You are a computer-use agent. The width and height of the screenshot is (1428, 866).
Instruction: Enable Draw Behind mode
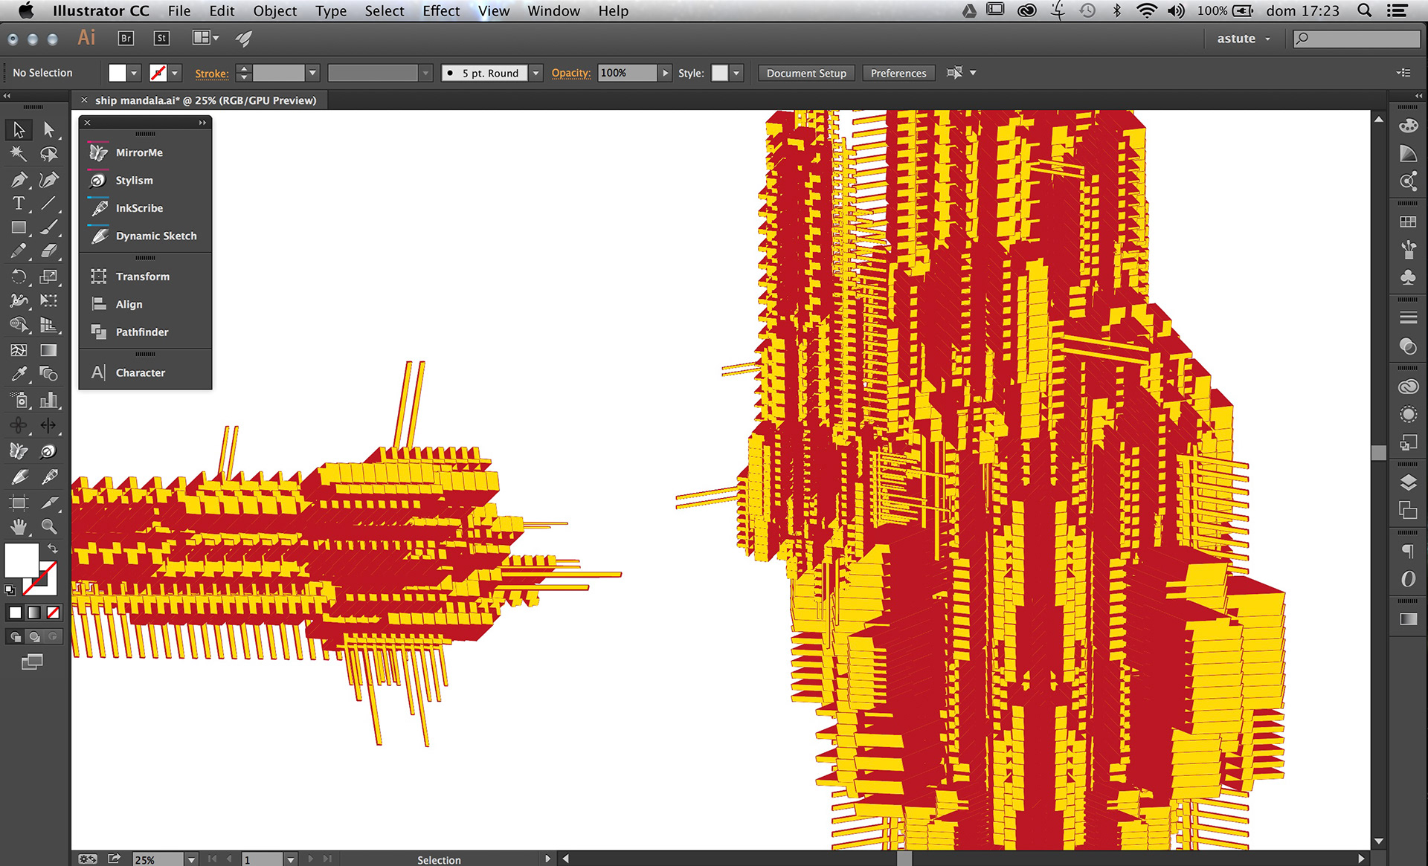(x=34, y=636)
